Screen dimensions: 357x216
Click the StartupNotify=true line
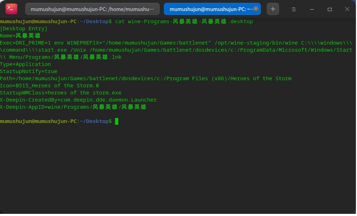(29, 71)
